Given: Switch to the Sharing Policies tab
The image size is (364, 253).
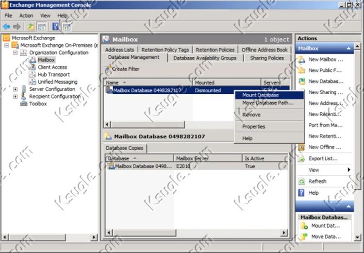Looking at the screenshot, I should 267,58.
